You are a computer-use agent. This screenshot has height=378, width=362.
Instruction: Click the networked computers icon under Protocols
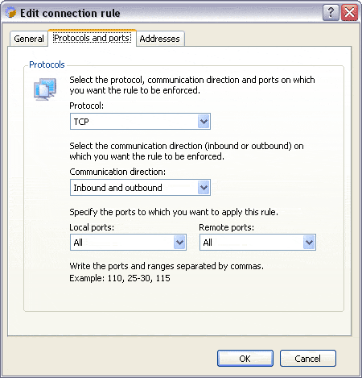pos(45,89)
